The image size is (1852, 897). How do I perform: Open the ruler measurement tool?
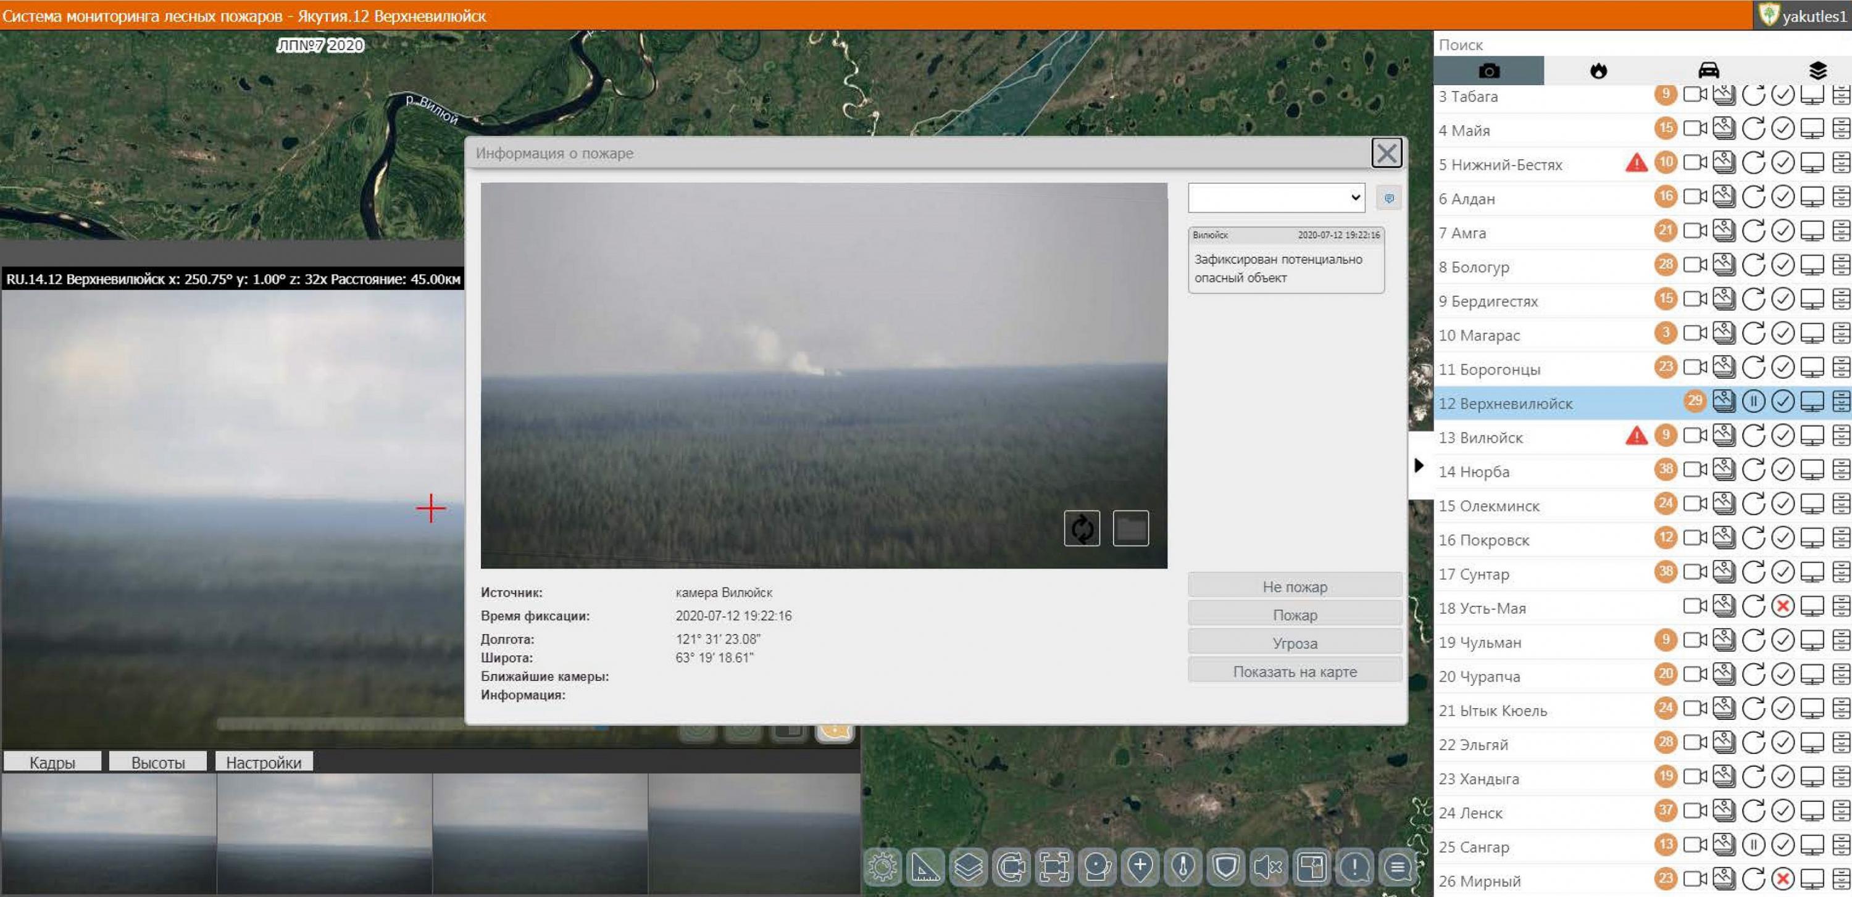[925, 867]
